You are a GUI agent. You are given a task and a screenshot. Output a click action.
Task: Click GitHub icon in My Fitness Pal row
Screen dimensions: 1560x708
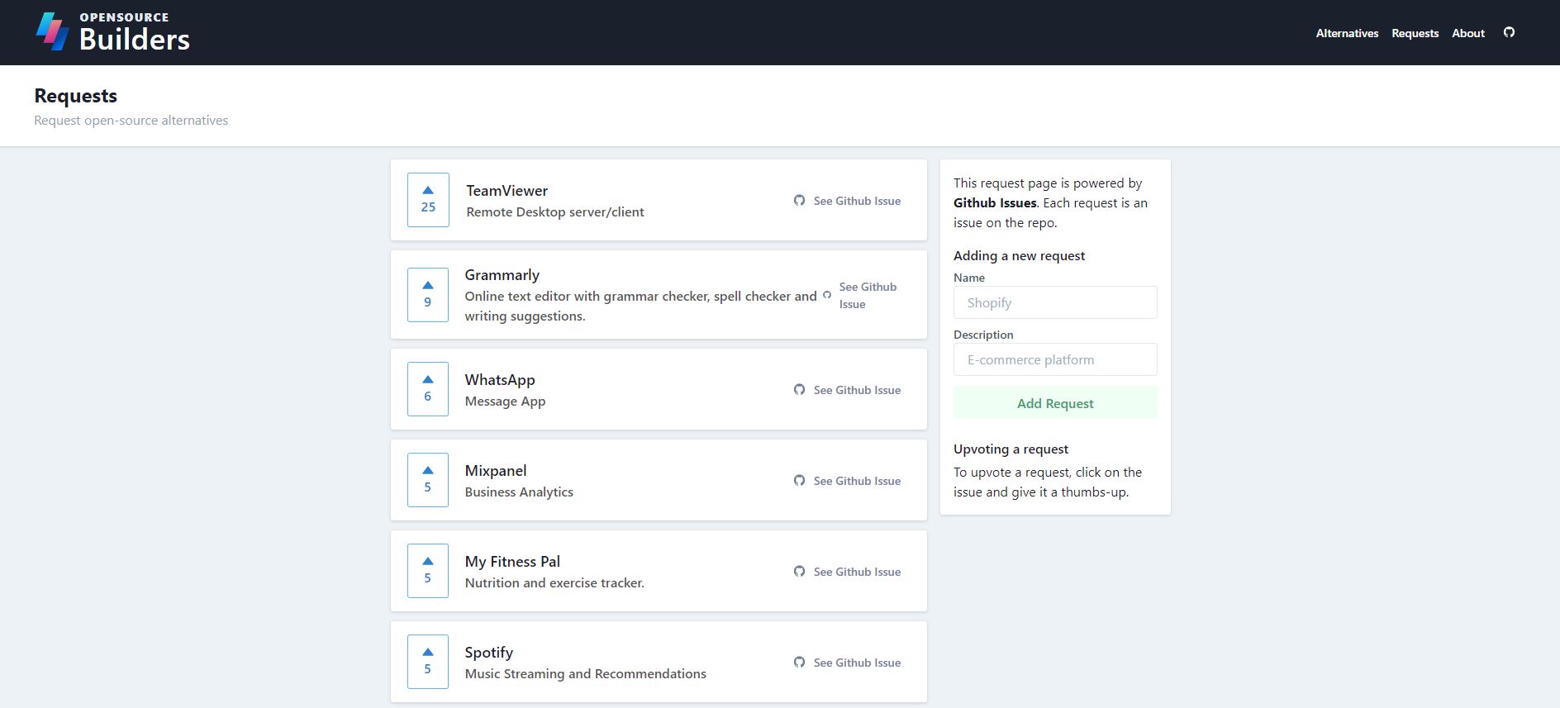coord(799,571)
